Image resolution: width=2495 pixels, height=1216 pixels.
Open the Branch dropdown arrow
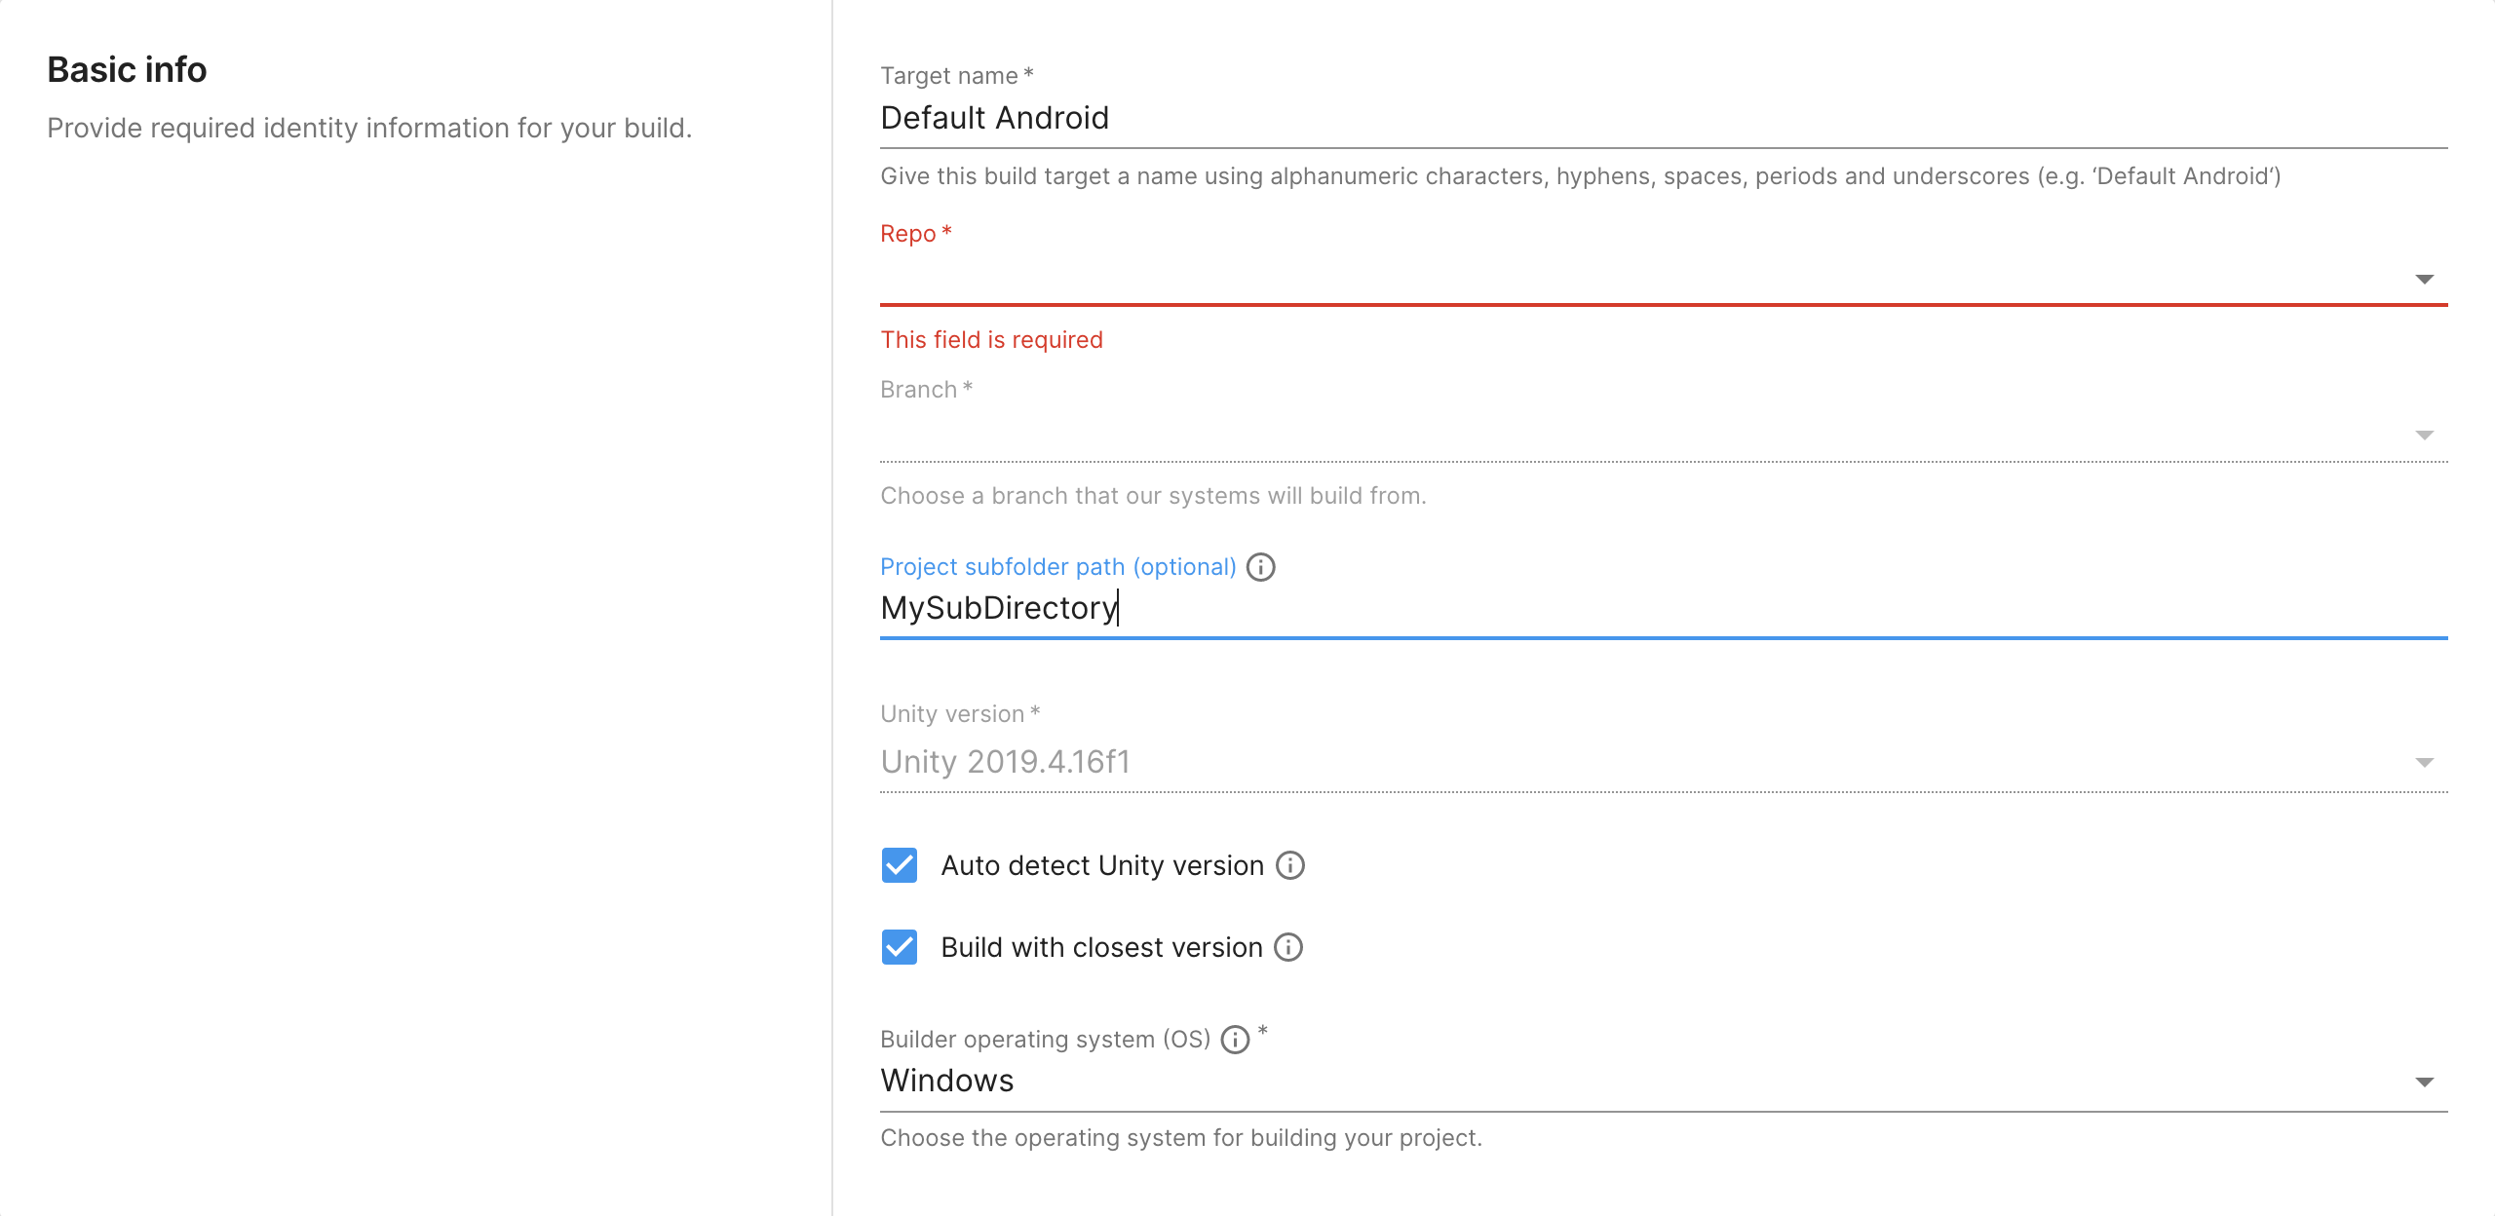click(2424, 436)
